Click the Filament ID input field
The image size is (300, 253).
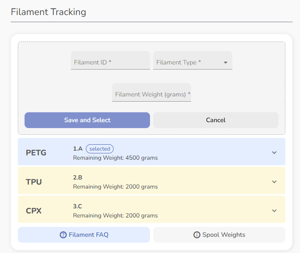click(110, 62)
